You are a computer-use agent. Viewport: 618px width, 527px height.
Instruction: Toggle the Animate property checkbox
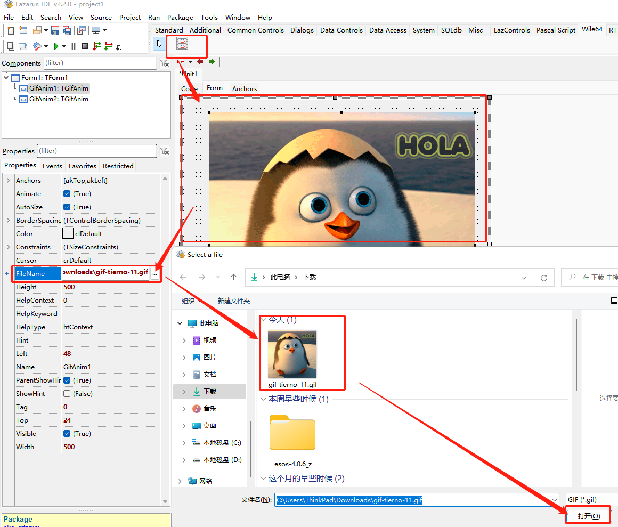(x=67, y=194)
